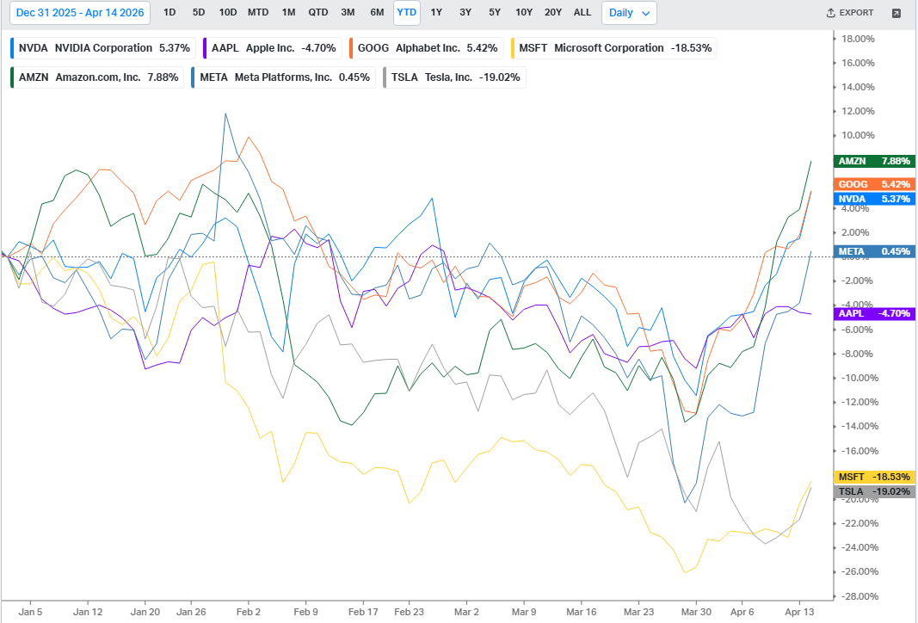This screenshot has height=623, width=918.
Task: Click the export upload icon
Action: 830,13
